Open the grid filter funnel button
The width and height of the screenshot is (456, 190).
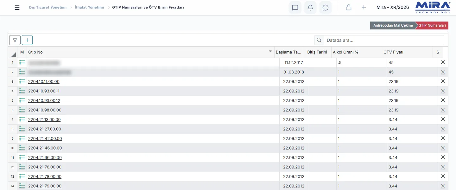[x=15, y=40]
